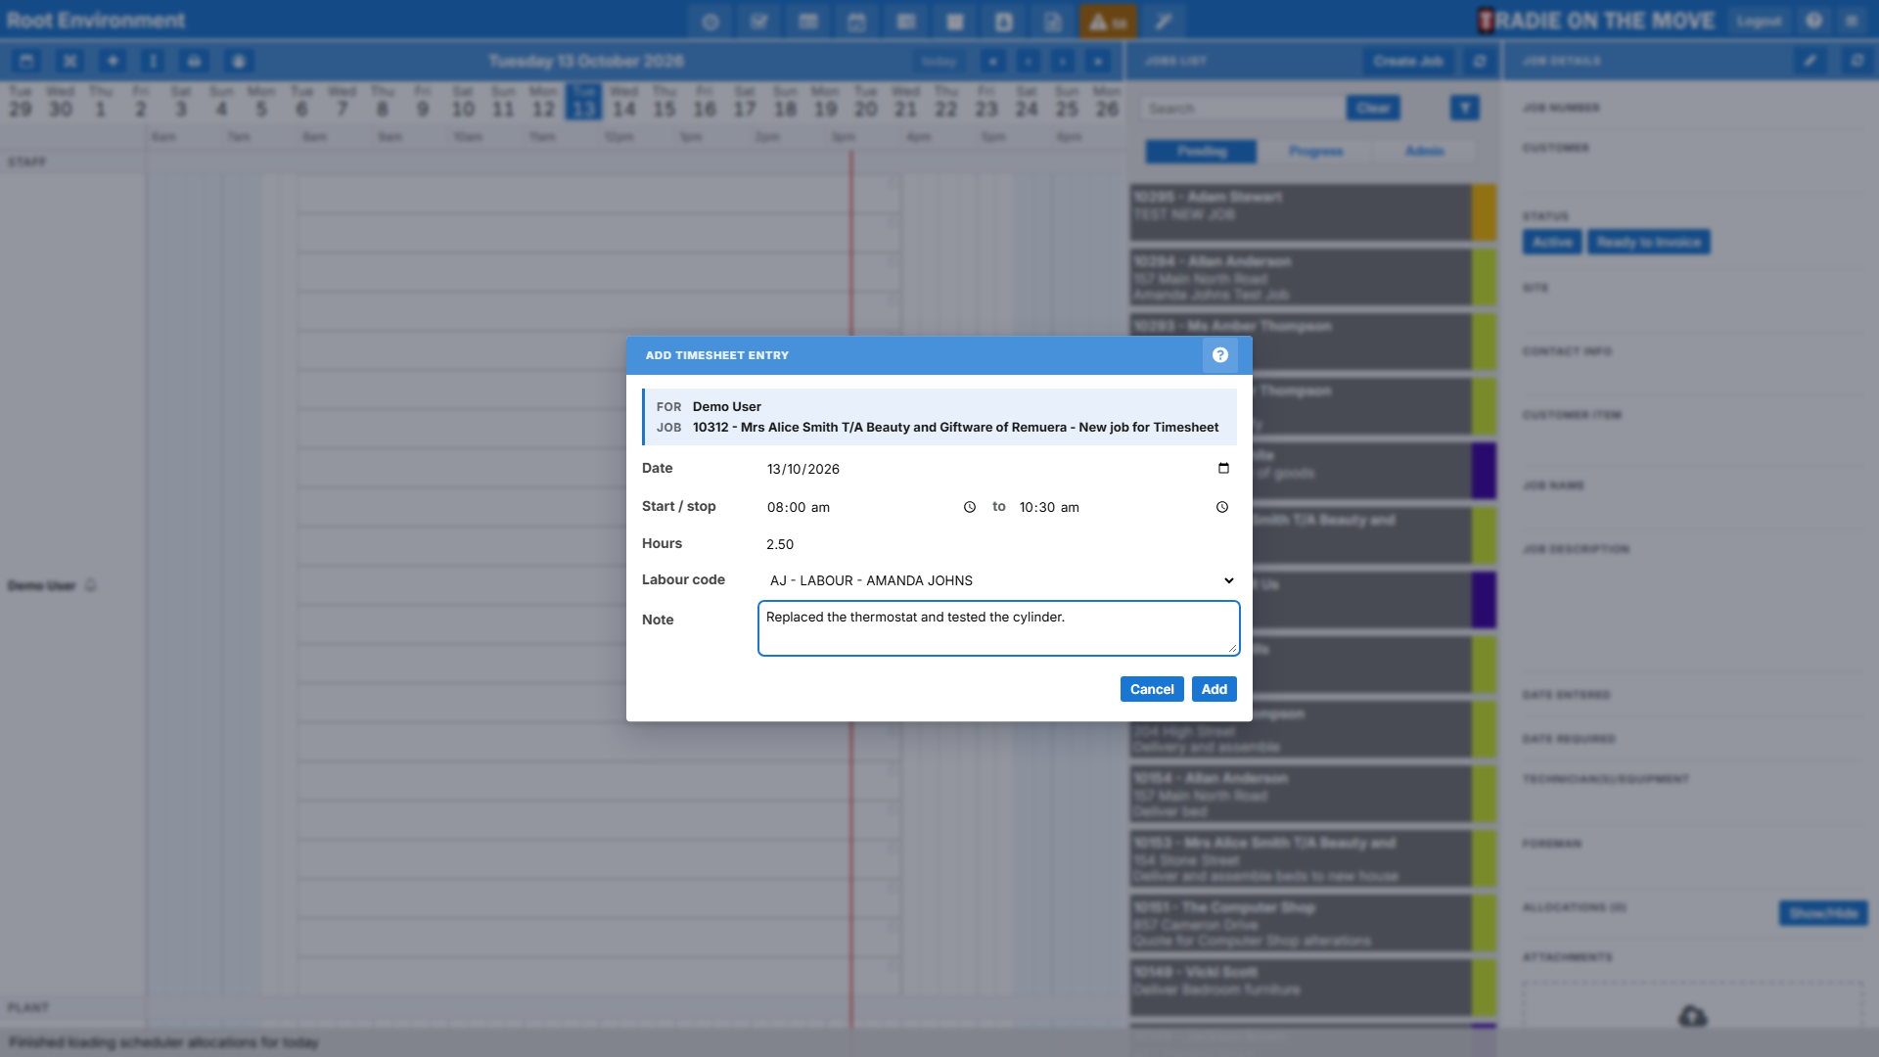The width and height of the screenshot is (1879, 1057).
Task: Click the Logout button
Action: pos(1759,21)
